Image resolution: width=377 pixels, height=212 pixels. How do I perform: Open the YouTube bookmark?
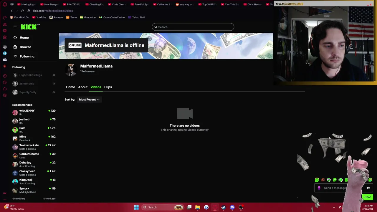pos(39,17)
